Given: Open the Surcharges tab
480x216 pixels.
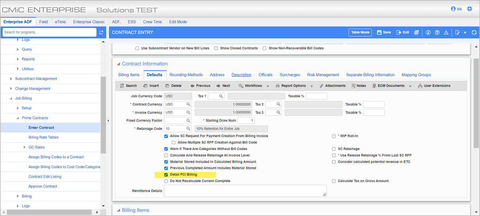Looking at the screenshot, I should point(290,75).
